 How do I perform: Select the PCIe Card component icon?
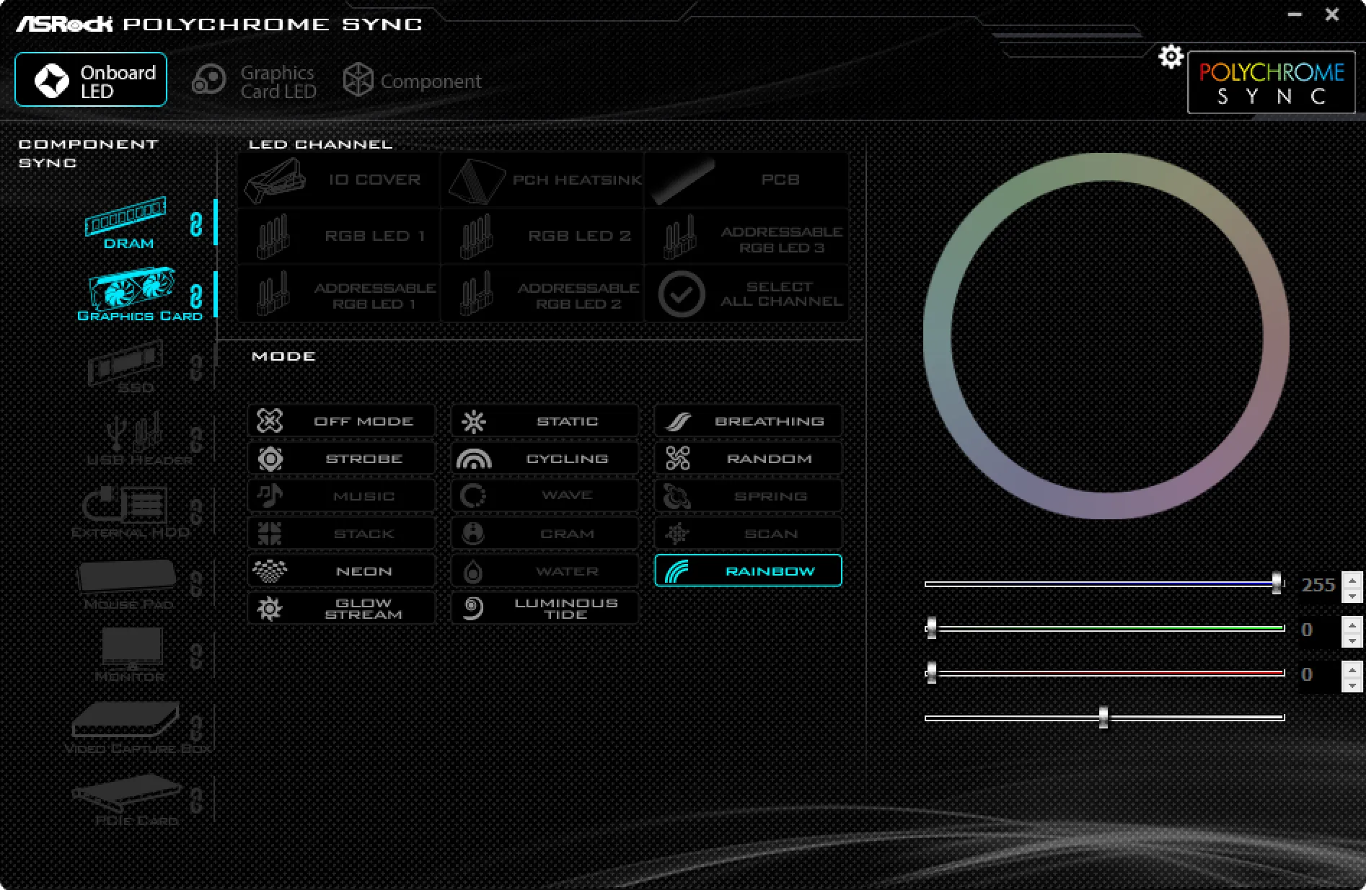coord(127,793)
